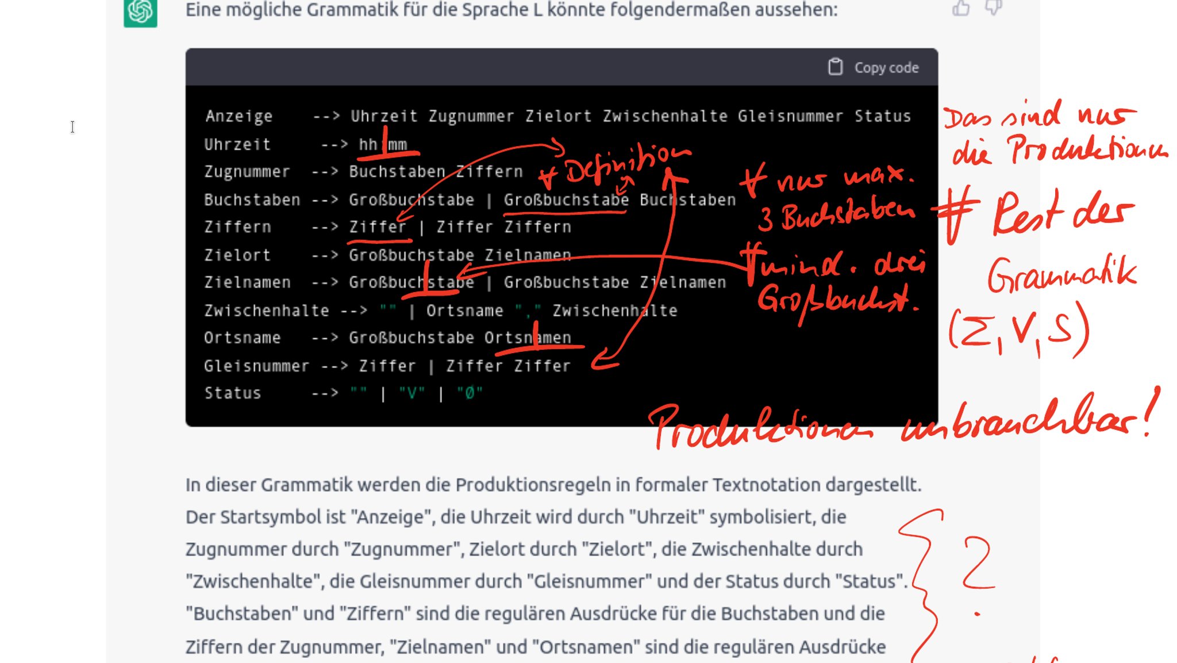Click the code line starting with 'Ortsname -->'
1177x663 pixels.
coord(388,338)
